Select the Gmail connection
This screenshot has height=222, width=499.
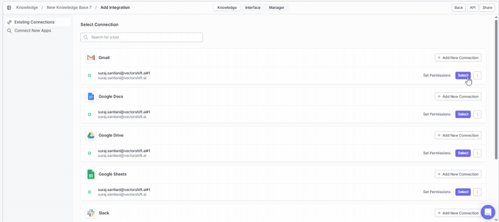click(463, 75)
